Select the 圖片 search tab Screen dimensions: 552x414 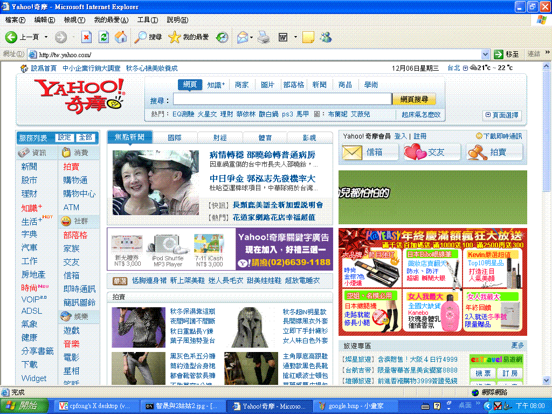coord(267,85)
